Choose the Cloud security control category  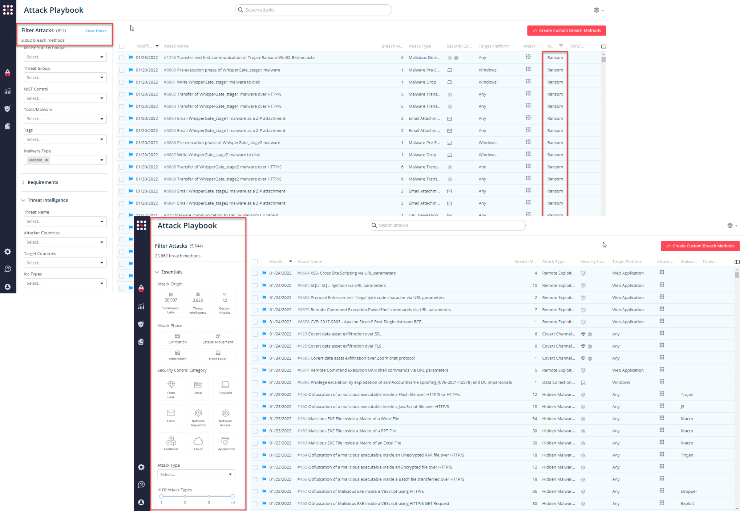(198, 444)
